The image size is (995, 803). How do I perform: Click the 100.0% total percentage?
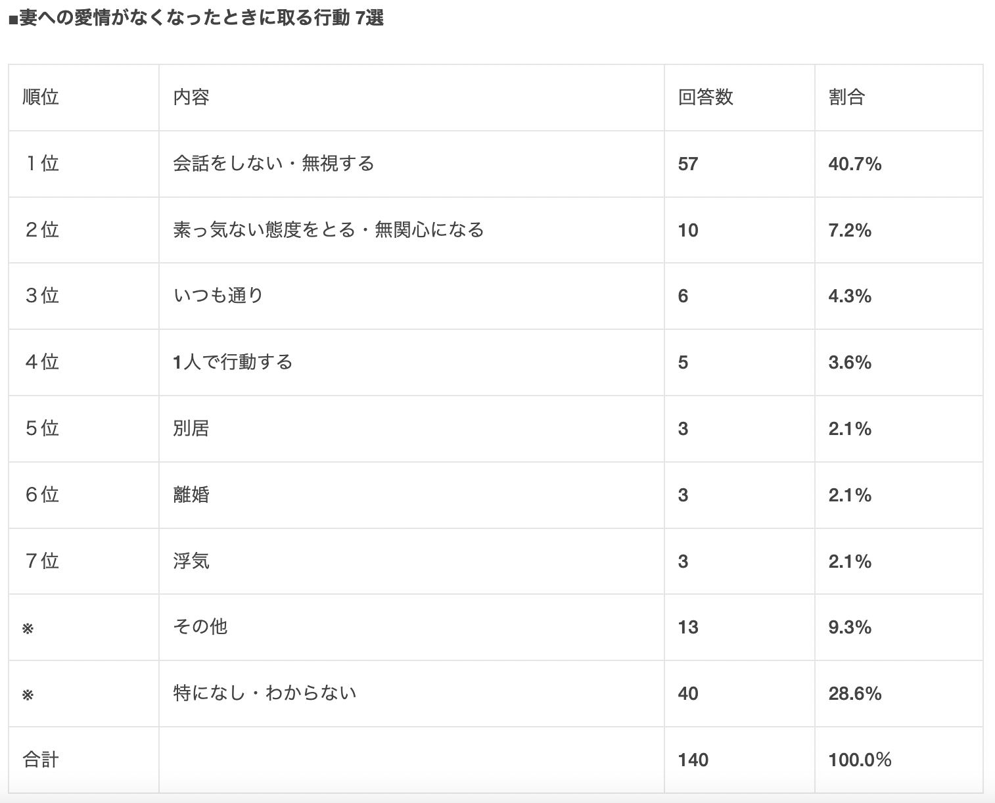pyautogui.click(x=860, y=760)
